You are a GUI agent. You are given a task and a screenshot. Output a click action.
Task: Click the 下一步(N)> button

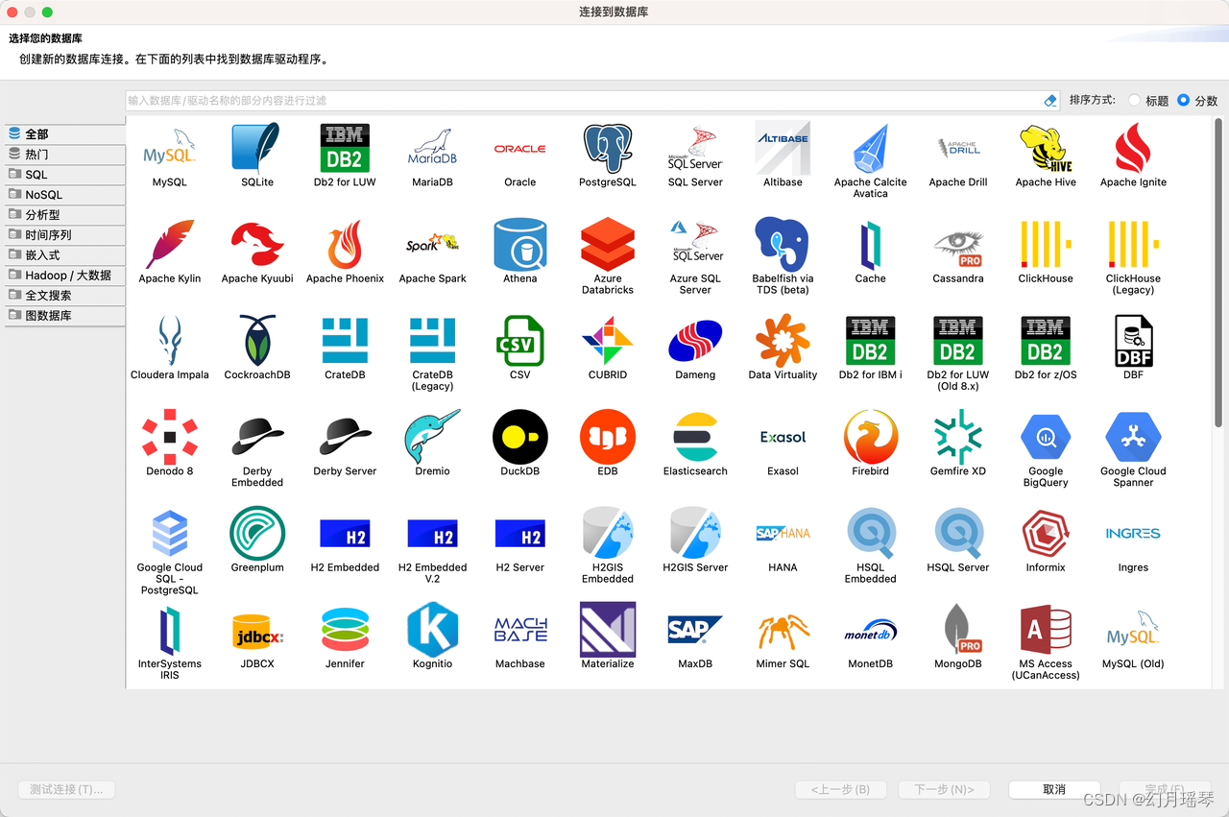point(944,789)
